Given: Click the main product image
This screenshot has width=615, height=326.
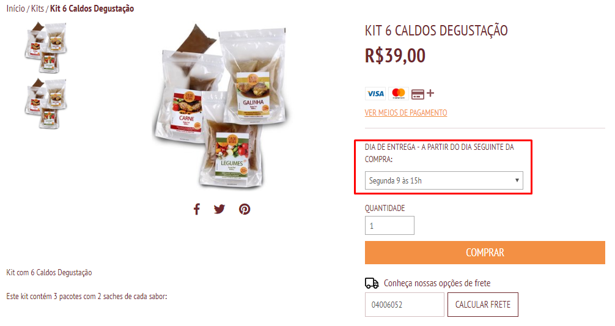Looking at the screenshot, I should pyautogui.click(x=221, y=105).
